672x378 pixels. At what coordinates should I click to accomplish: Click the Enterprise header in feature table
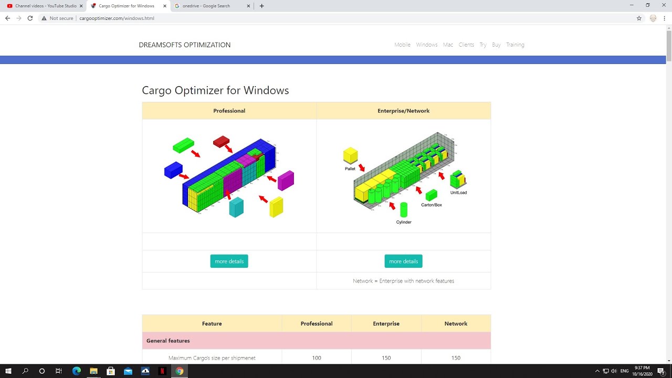click(x=386, y=323)
